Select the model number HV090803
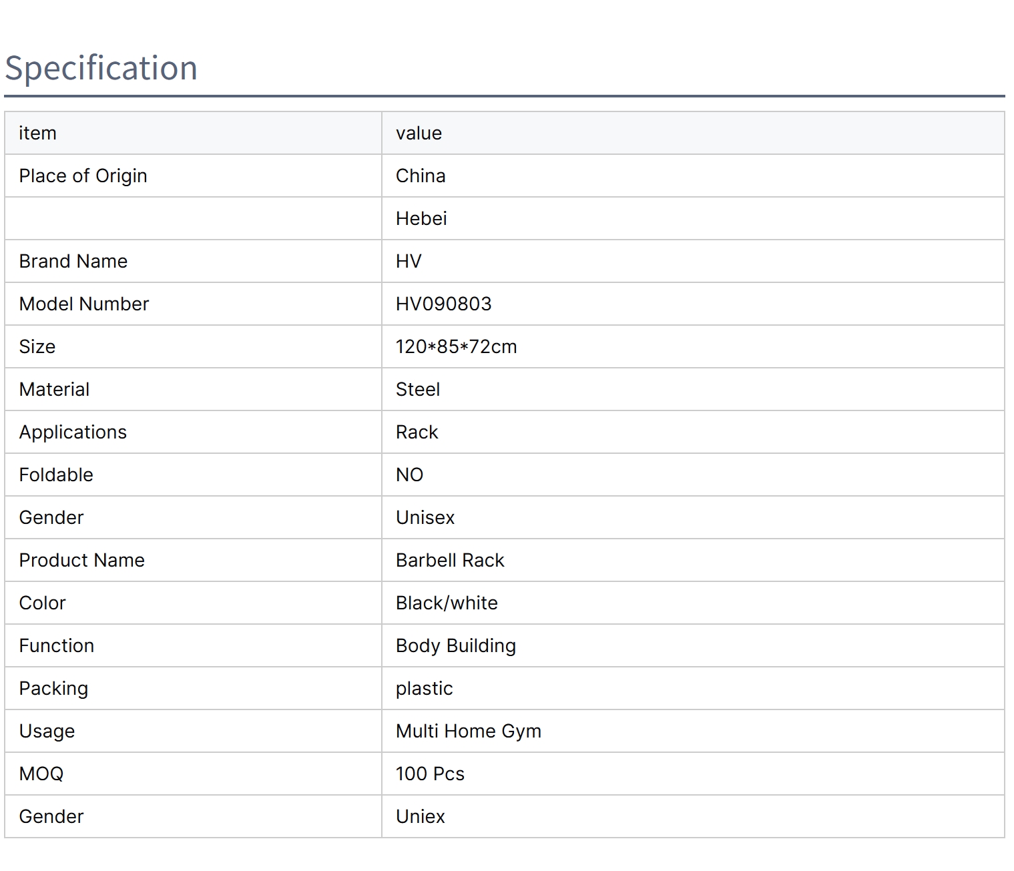Screen dimensions: 1014x871 tap(443, 304)
